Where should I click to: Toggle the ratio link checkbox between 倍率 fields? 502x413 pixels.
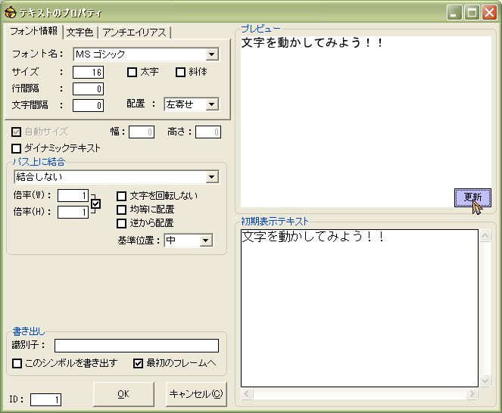[x=95, y=203]
